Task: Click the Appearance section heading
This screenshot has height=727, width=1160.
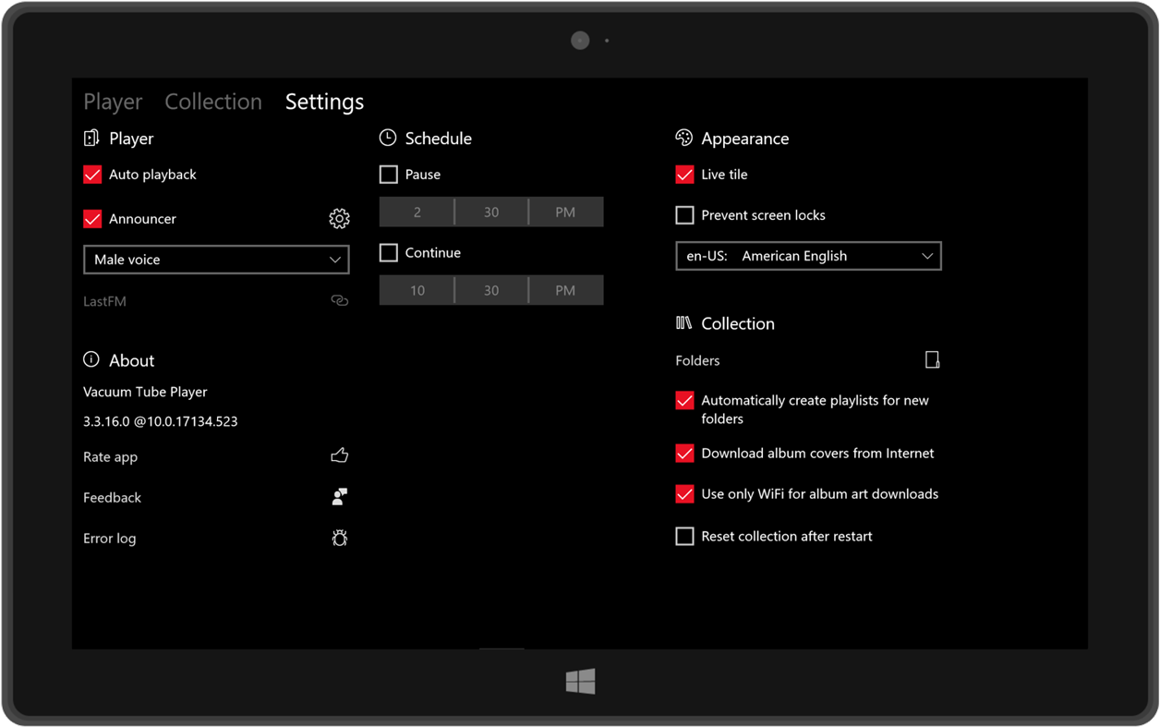Action: coord(744,139)
